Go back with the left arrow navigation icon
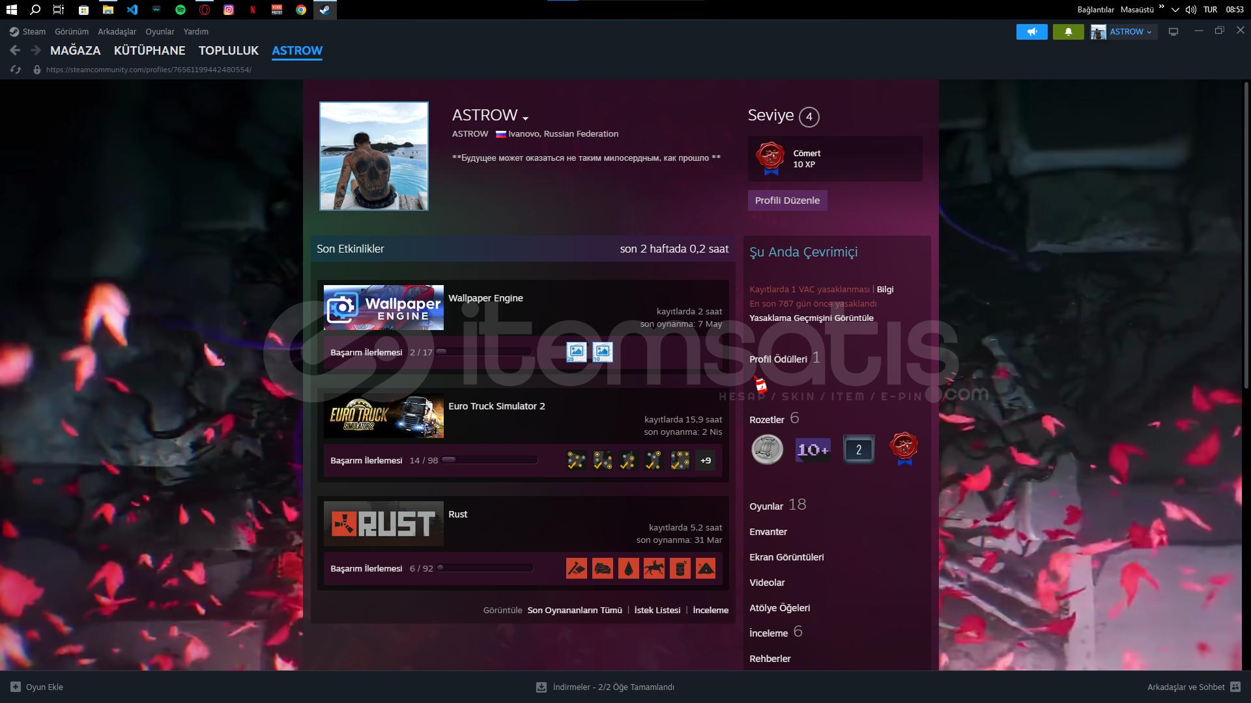 coord(15,50)
